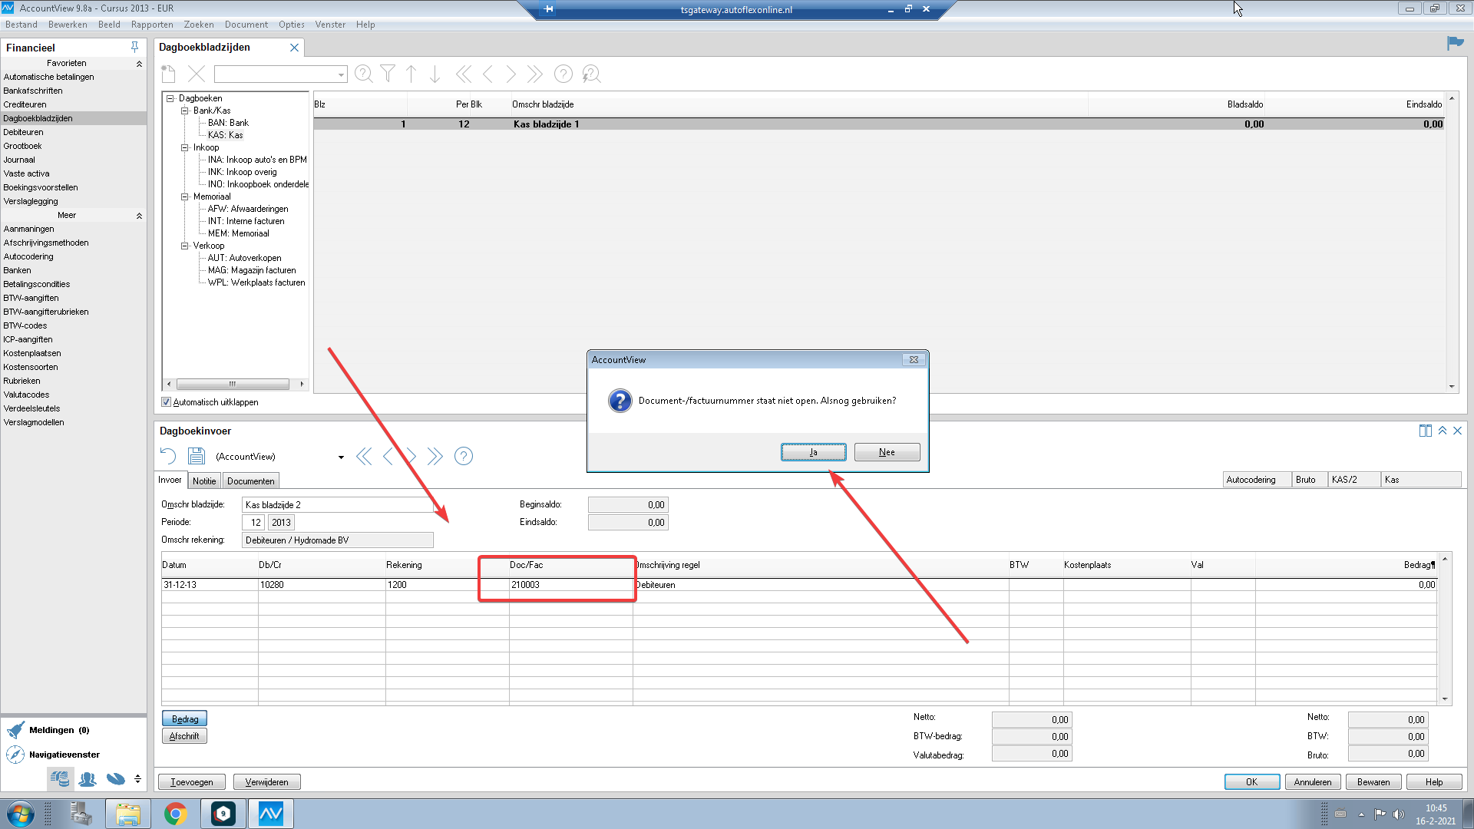
Task: Collapse the Meer section
Action: (x=139, y=216)
